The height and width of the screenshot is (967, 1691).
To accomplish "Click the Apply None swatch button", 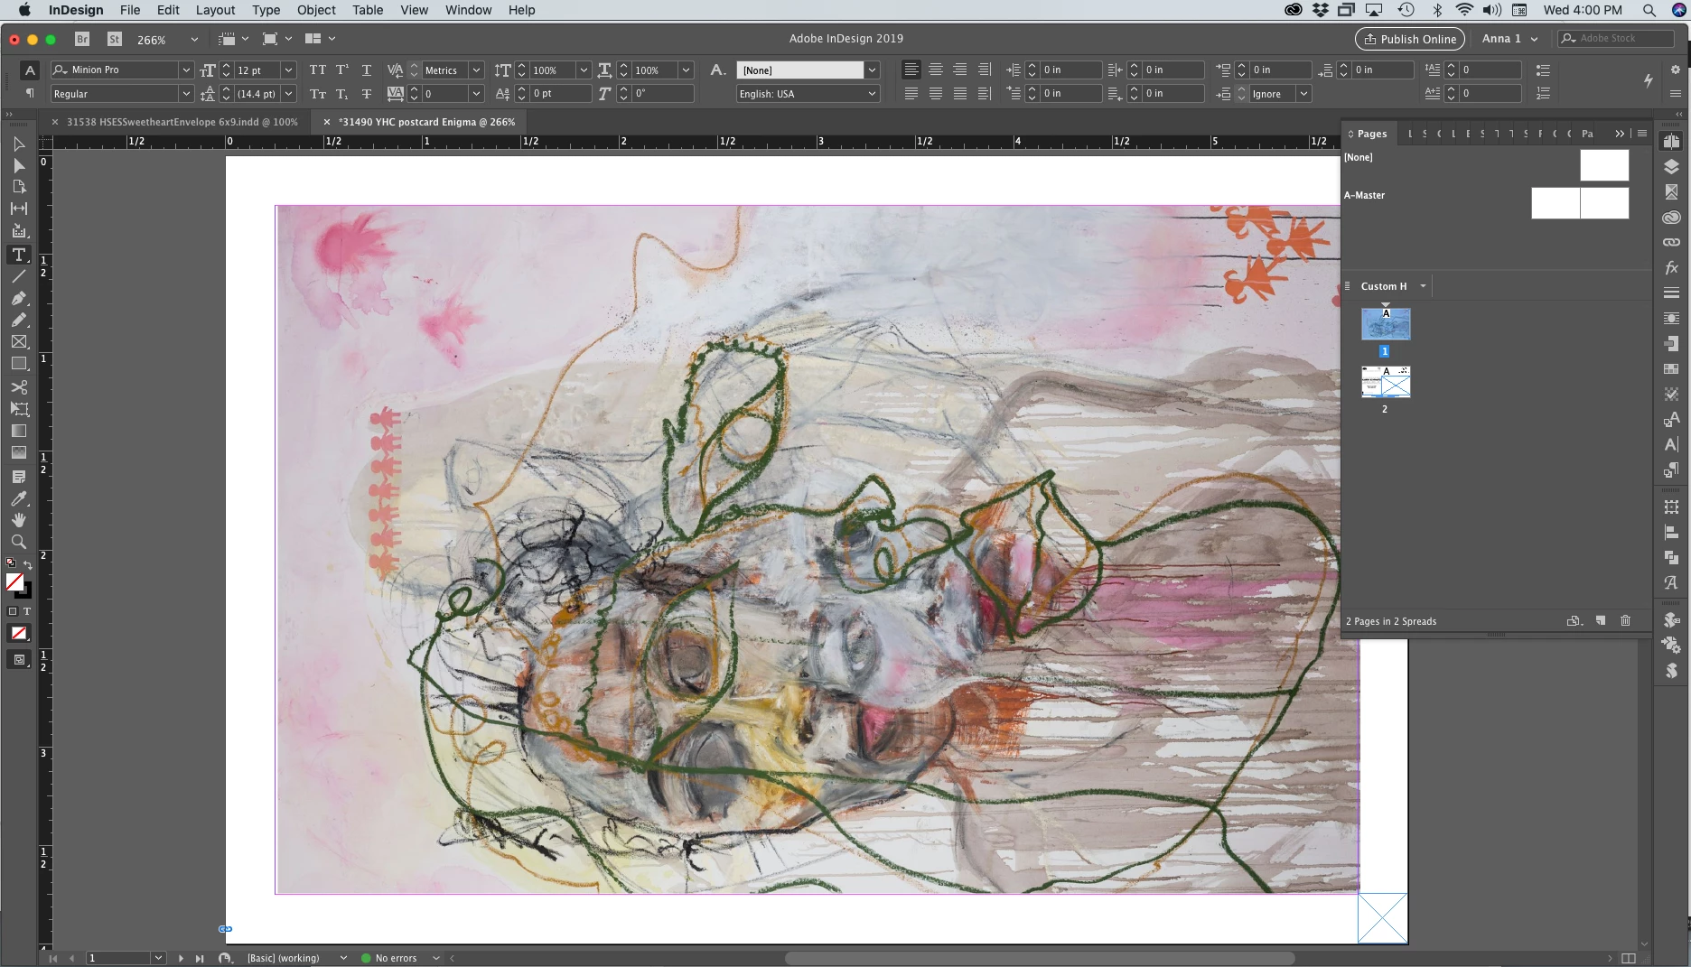I will pyautogui.click(x=19, y=633).
